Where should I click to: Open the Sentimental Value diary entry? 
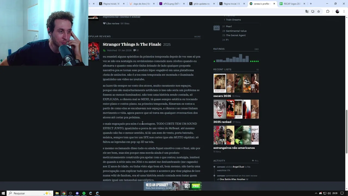236,31
